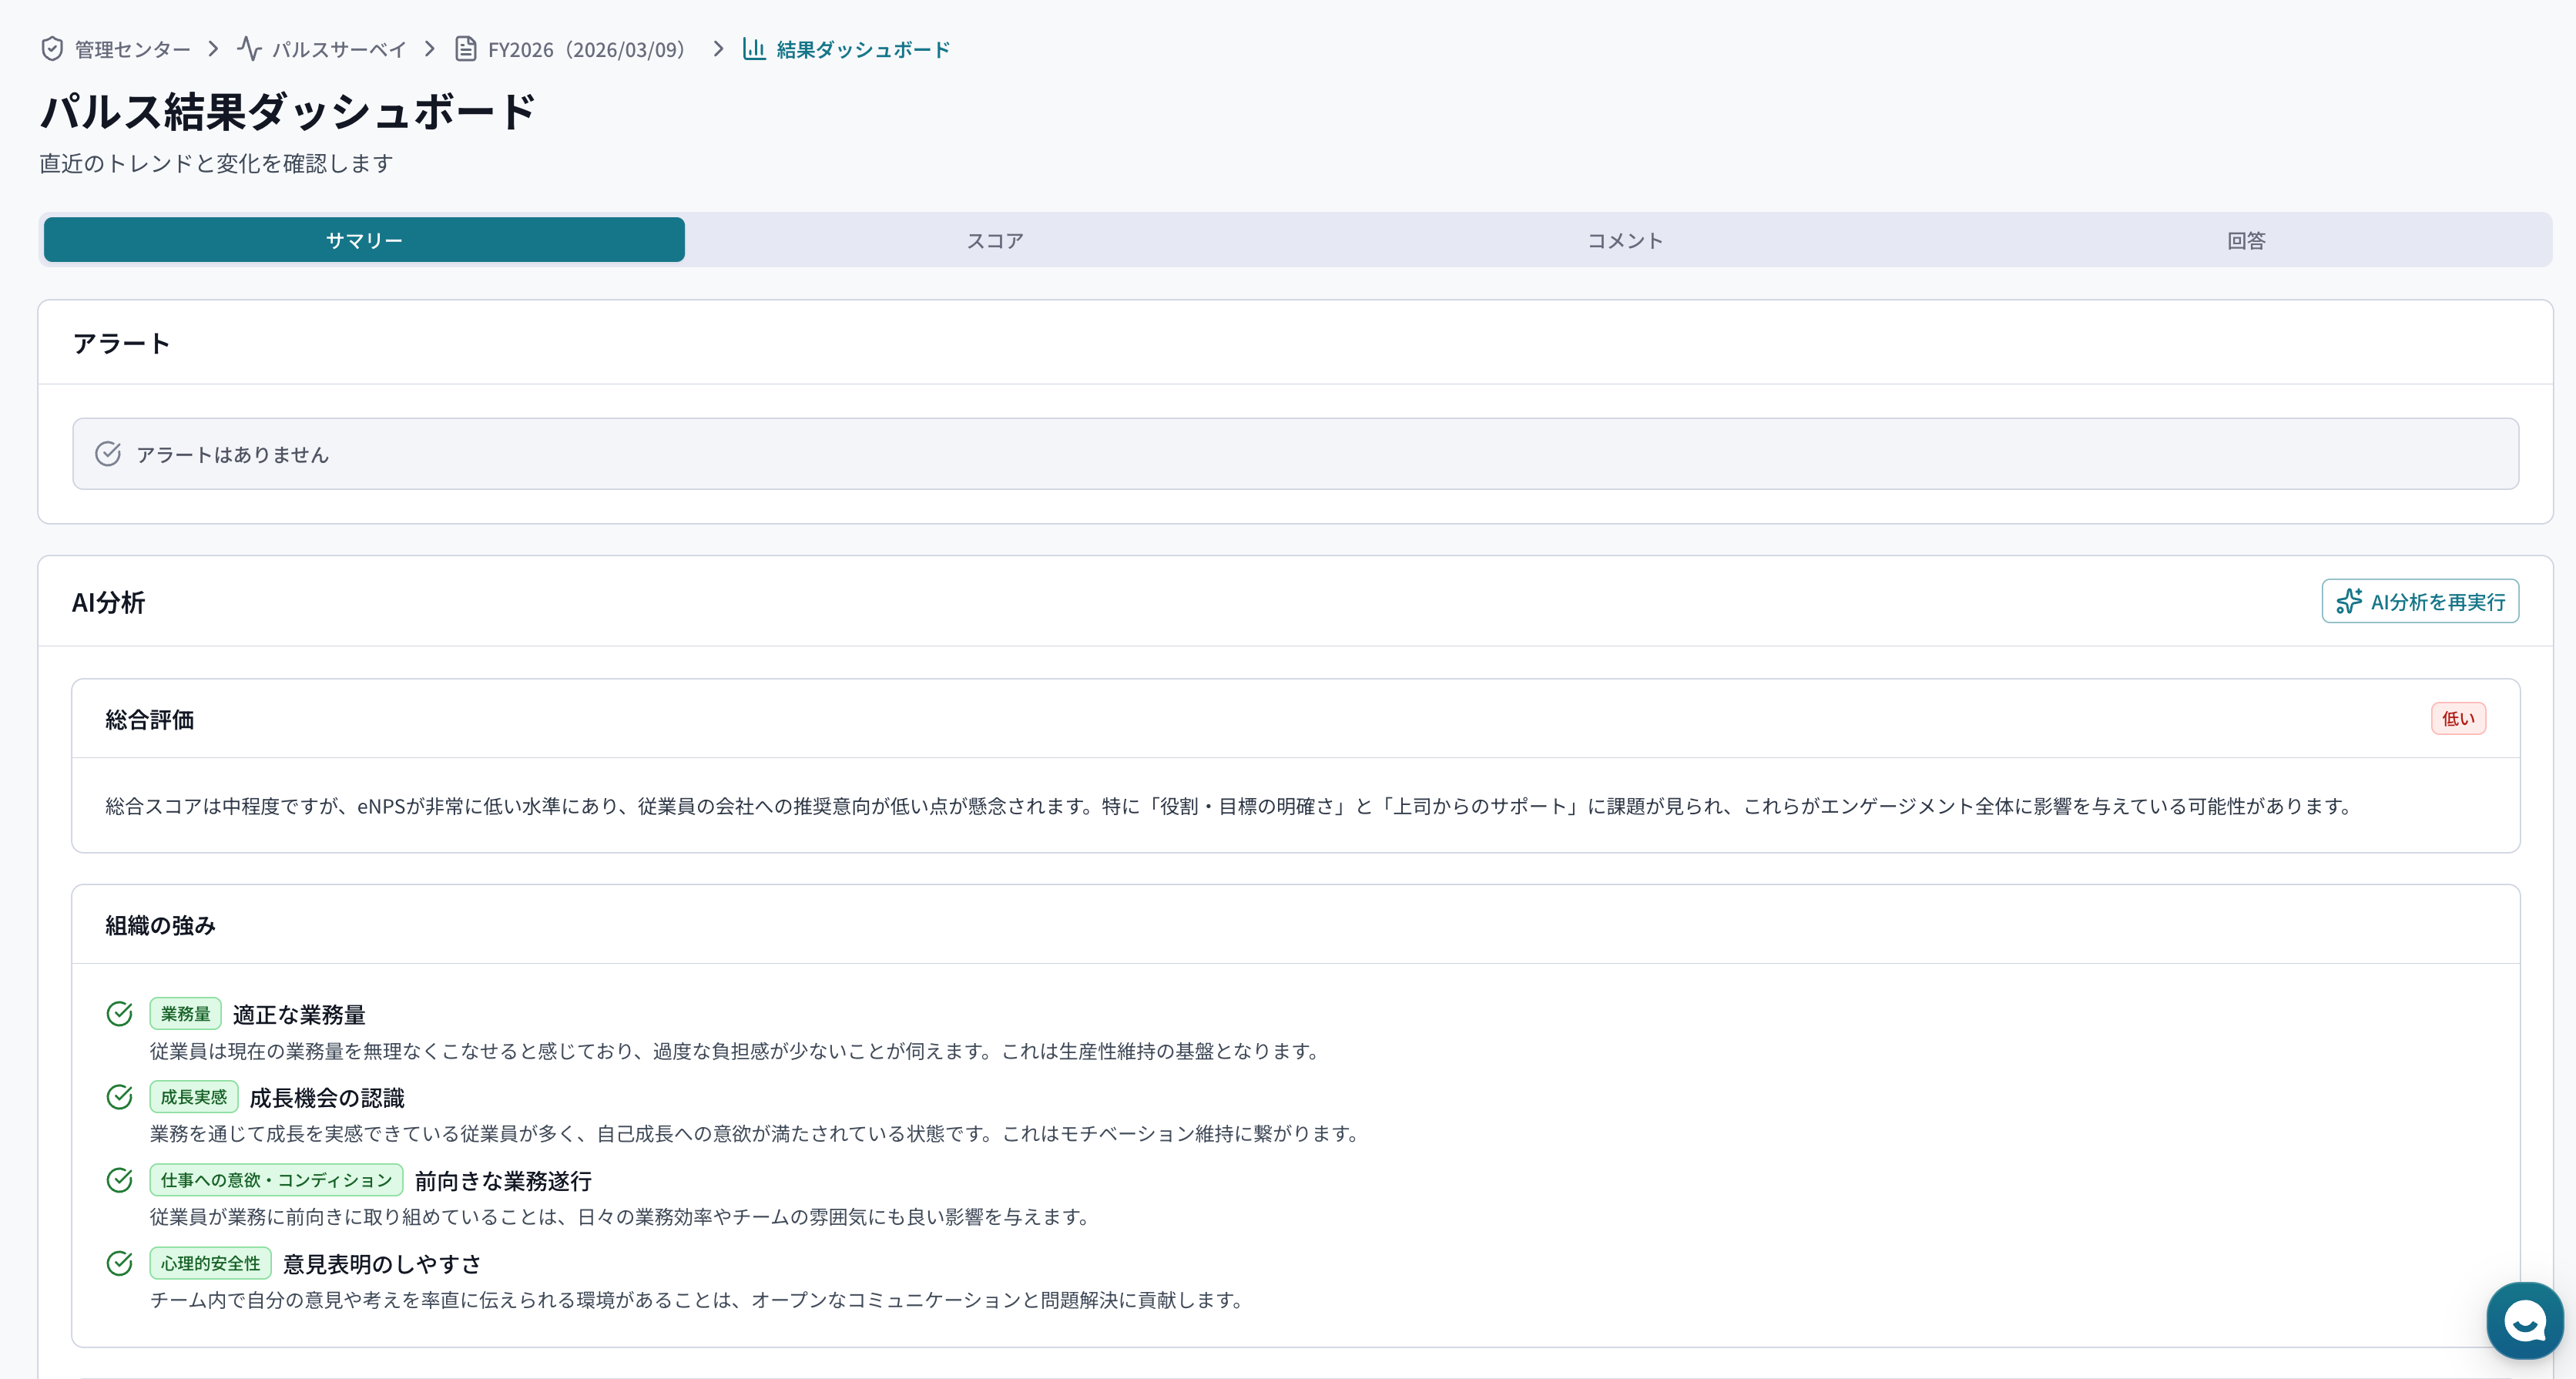This screenshot has width=2576, height=1379.
Task: Open the コメント tab
Action: (x=1624, y=240)
